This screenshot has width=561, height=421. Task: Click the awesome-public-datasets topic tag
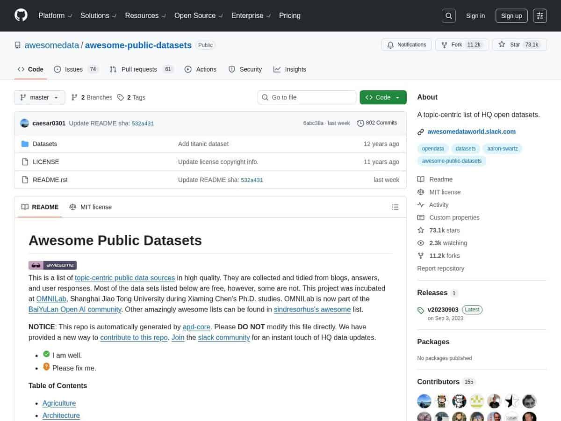click(452, 161)
